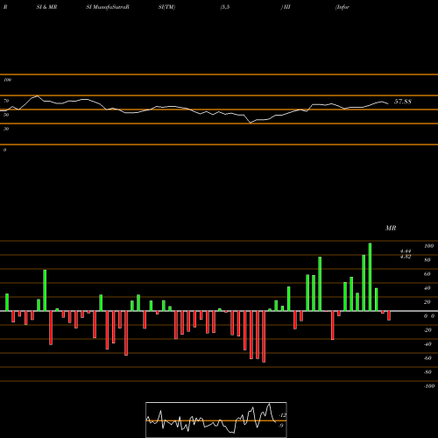Click the 20 label on MR histogram axis

pyautogui.click(x=427, y=302)
